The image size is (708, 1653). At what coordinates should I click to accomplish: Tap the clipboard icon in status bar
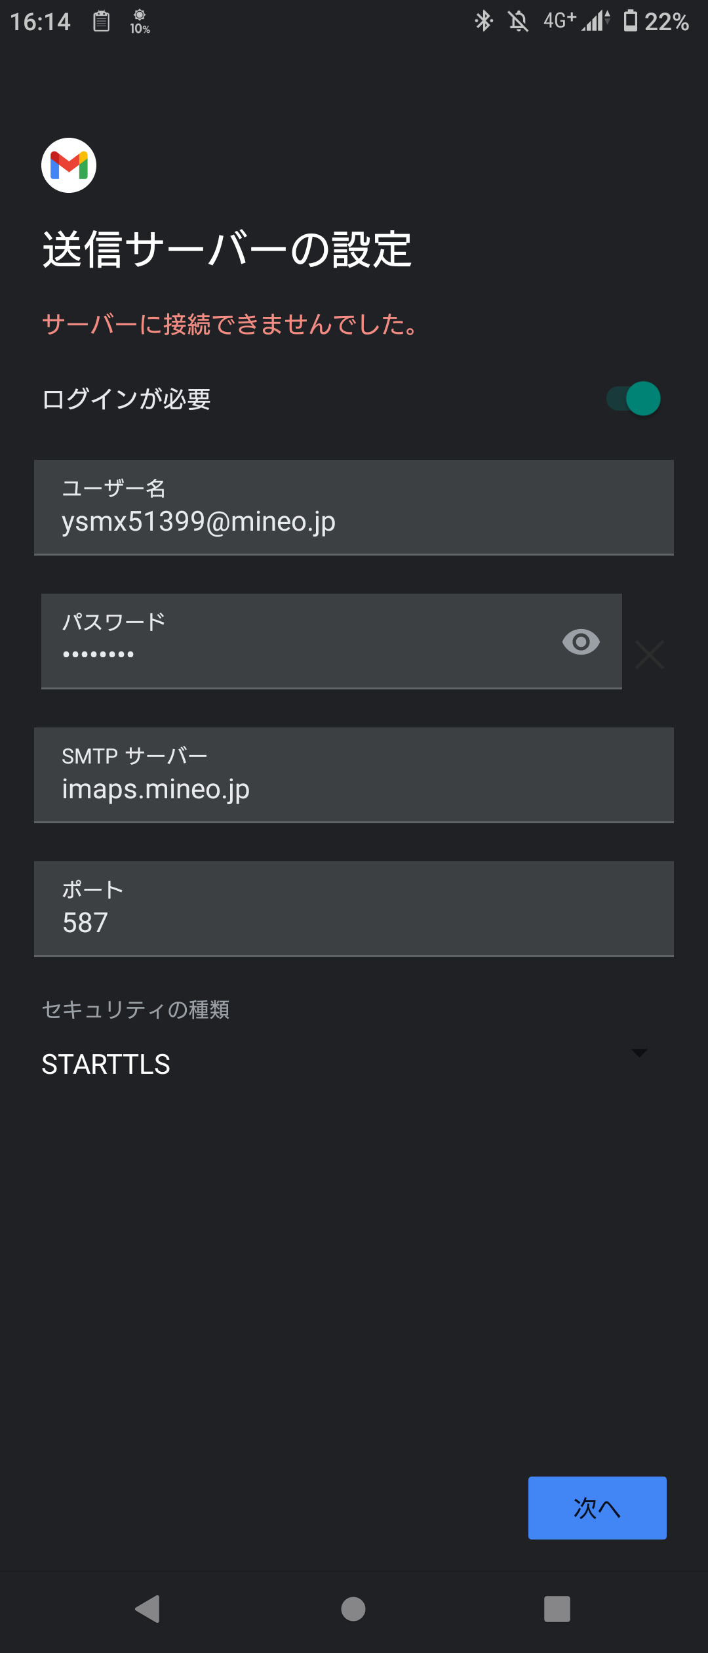[101, 21]
